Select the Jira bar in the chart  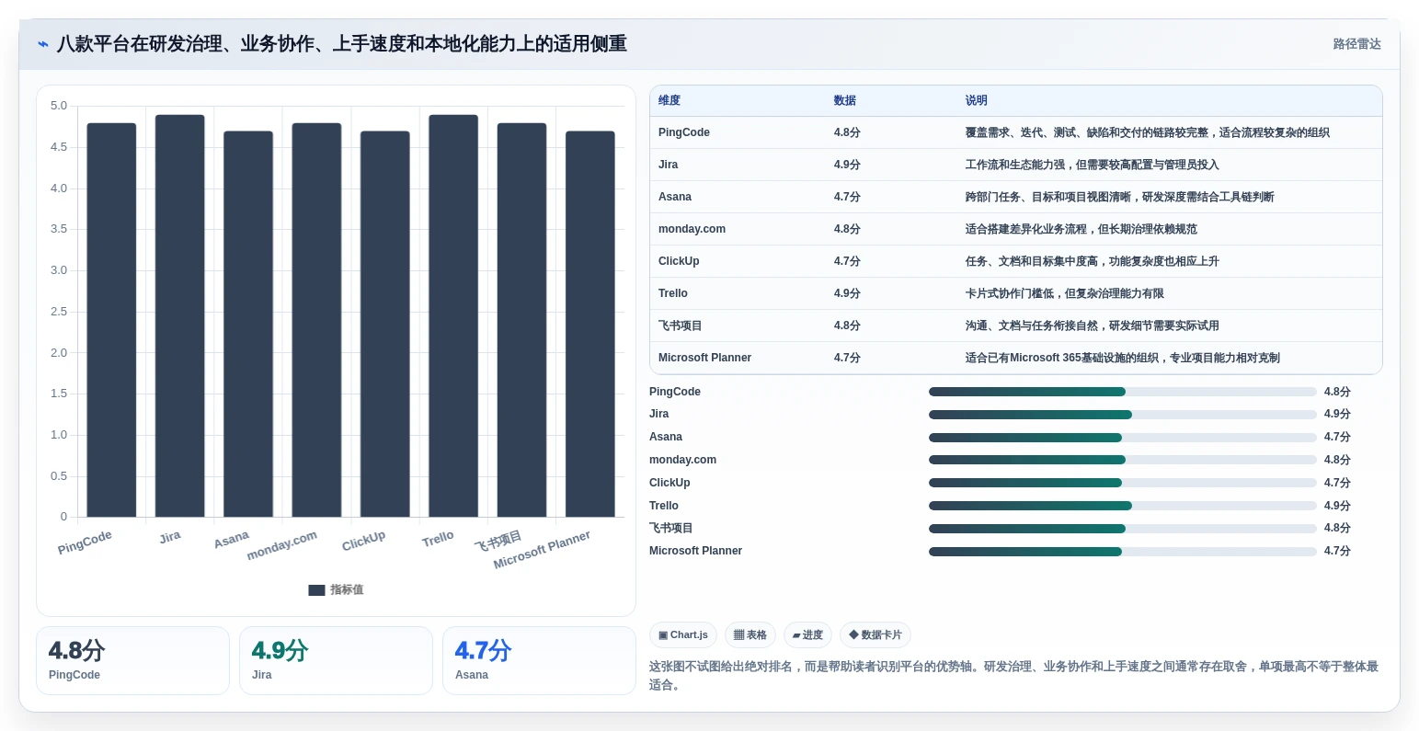tap(179, 315)
